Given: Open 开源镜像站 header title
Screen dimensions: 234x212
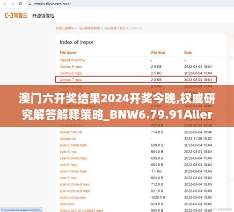Looking at the screenshot, I should pos(43,16).
